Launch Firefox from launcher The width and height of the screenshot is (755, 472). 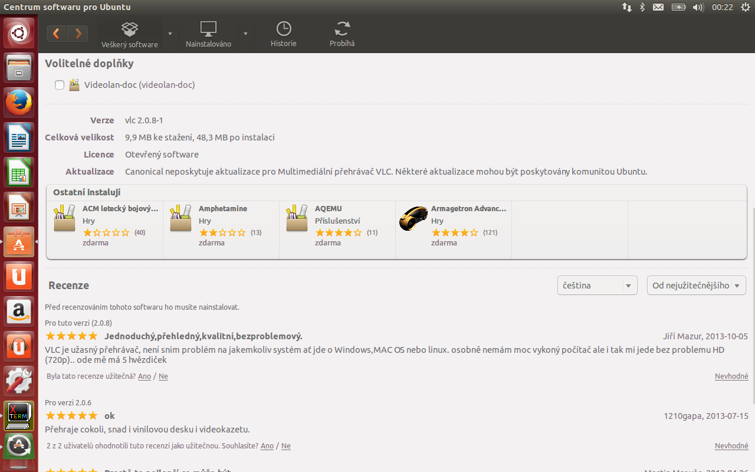(19, 103)
